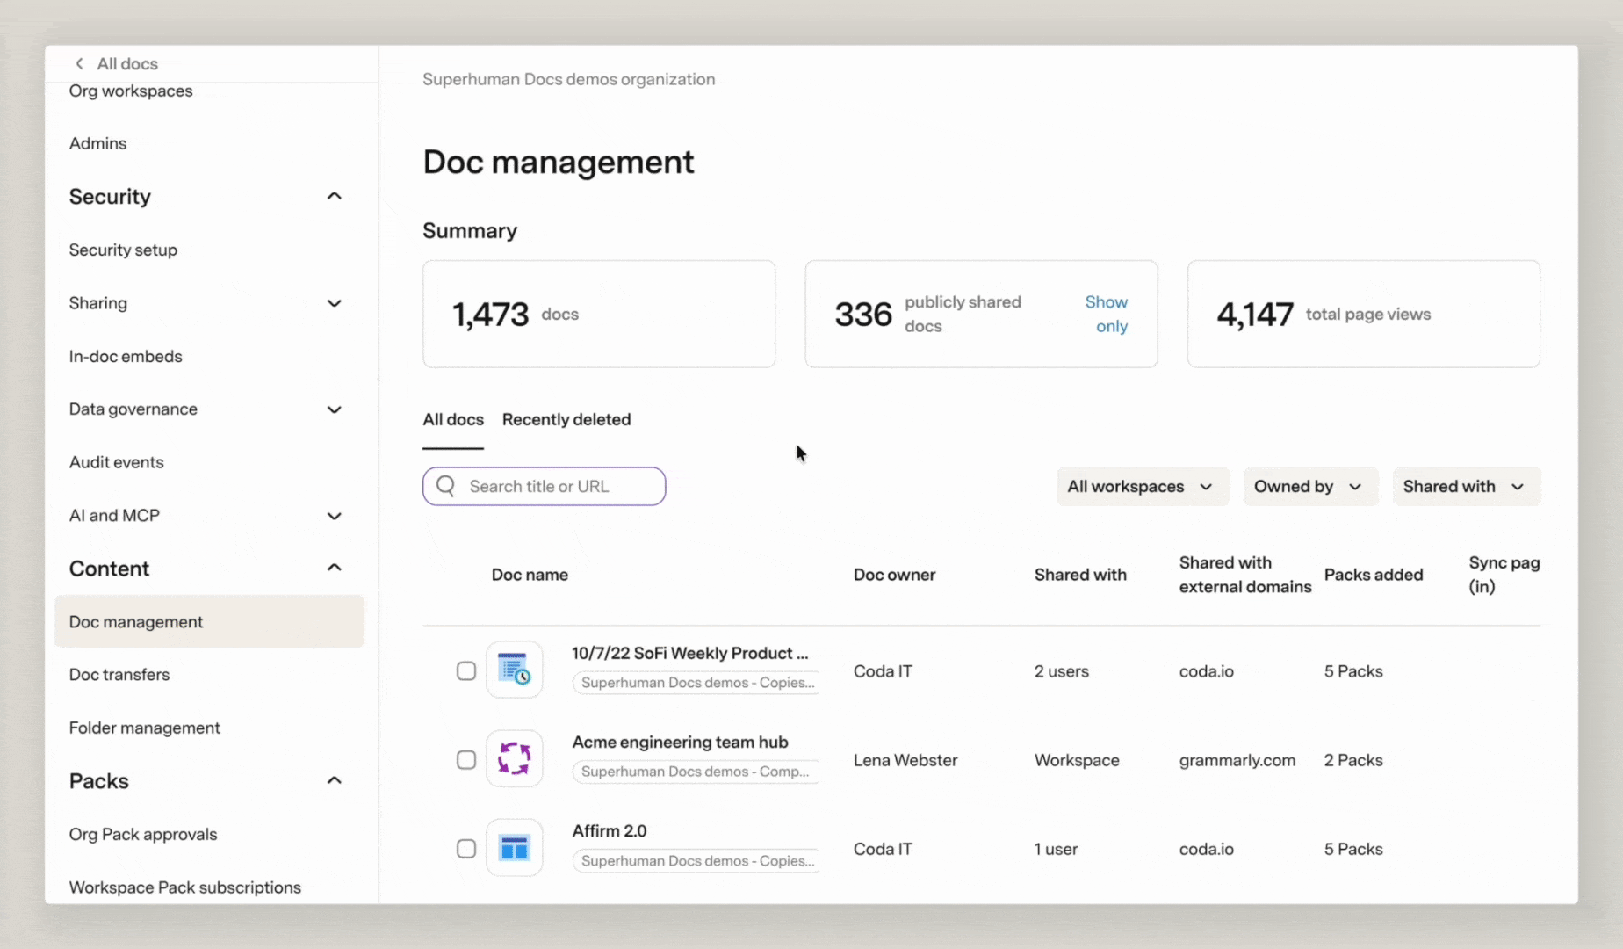The width and height of the screenshot is (1623, 949).
Task: Open Audit events page
Action: [x=116, y=462]
